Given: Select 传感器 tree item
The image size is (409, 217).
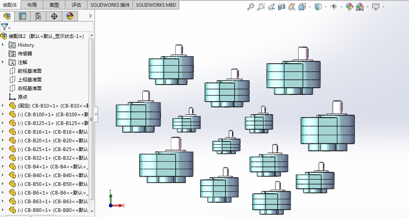Looking at the screenshot, I should point(25,53).
